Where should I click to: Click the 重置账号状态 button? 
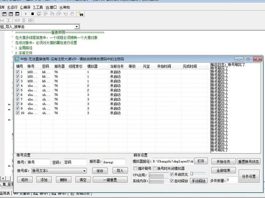[x=248, y=162]
